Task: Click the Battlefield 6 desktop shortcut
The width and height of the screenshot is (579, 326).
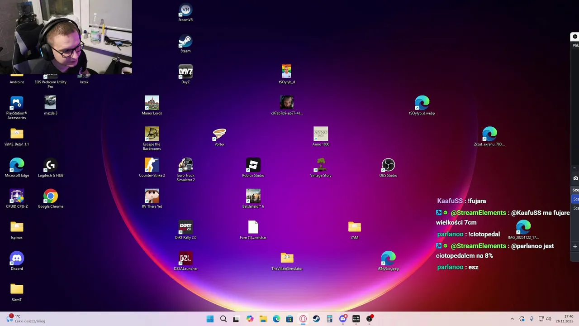Action: pos(253,199)
